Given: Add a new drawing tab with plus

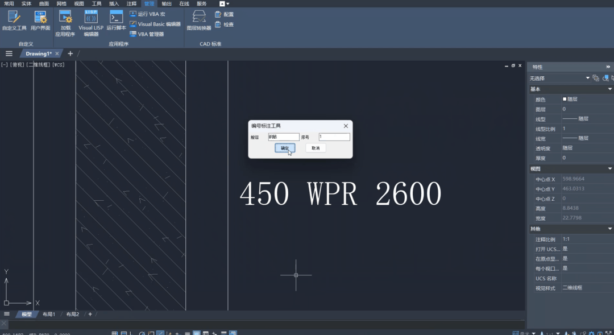Looking at the screenshot, I should (70, 53).
